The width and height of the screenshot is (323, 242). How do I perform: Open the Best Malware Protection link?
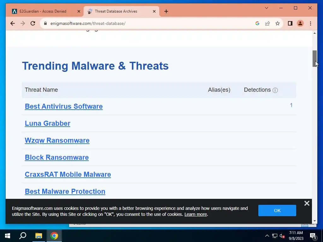pyautogui.click(x=65, y=191)
